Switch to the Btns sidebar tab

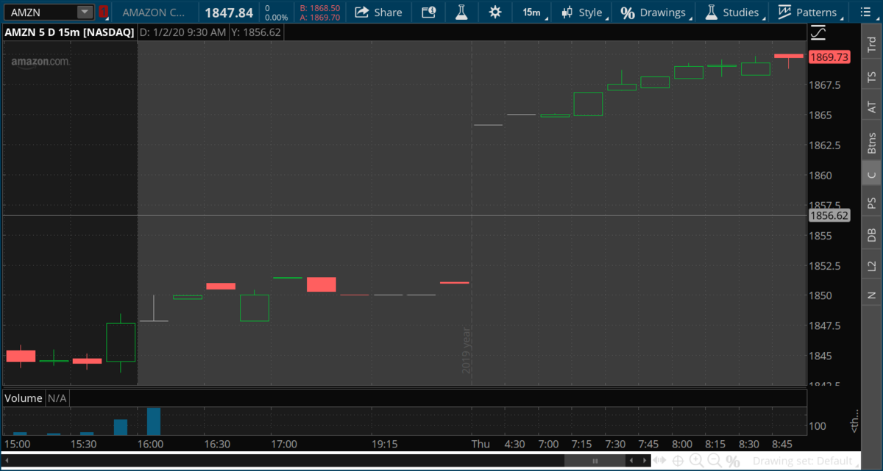click(x=872, y=143)
